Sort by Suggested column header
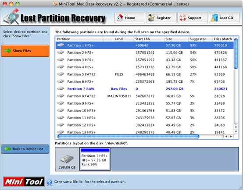243x190 pixels. point(200,39)
